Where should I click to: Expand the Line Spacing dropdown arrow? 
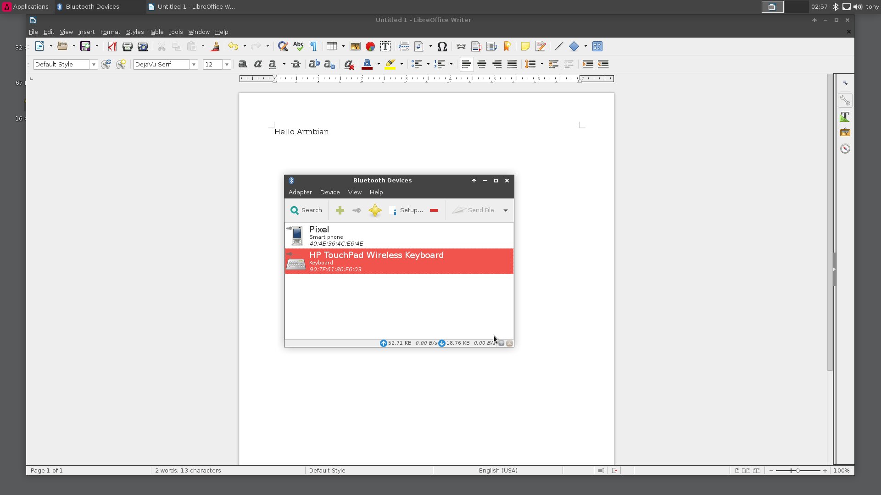click(542, 65)
